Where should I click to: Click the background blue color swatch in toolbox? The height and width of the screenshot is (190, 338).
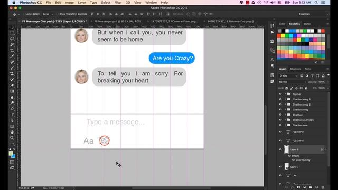[14, 156]
